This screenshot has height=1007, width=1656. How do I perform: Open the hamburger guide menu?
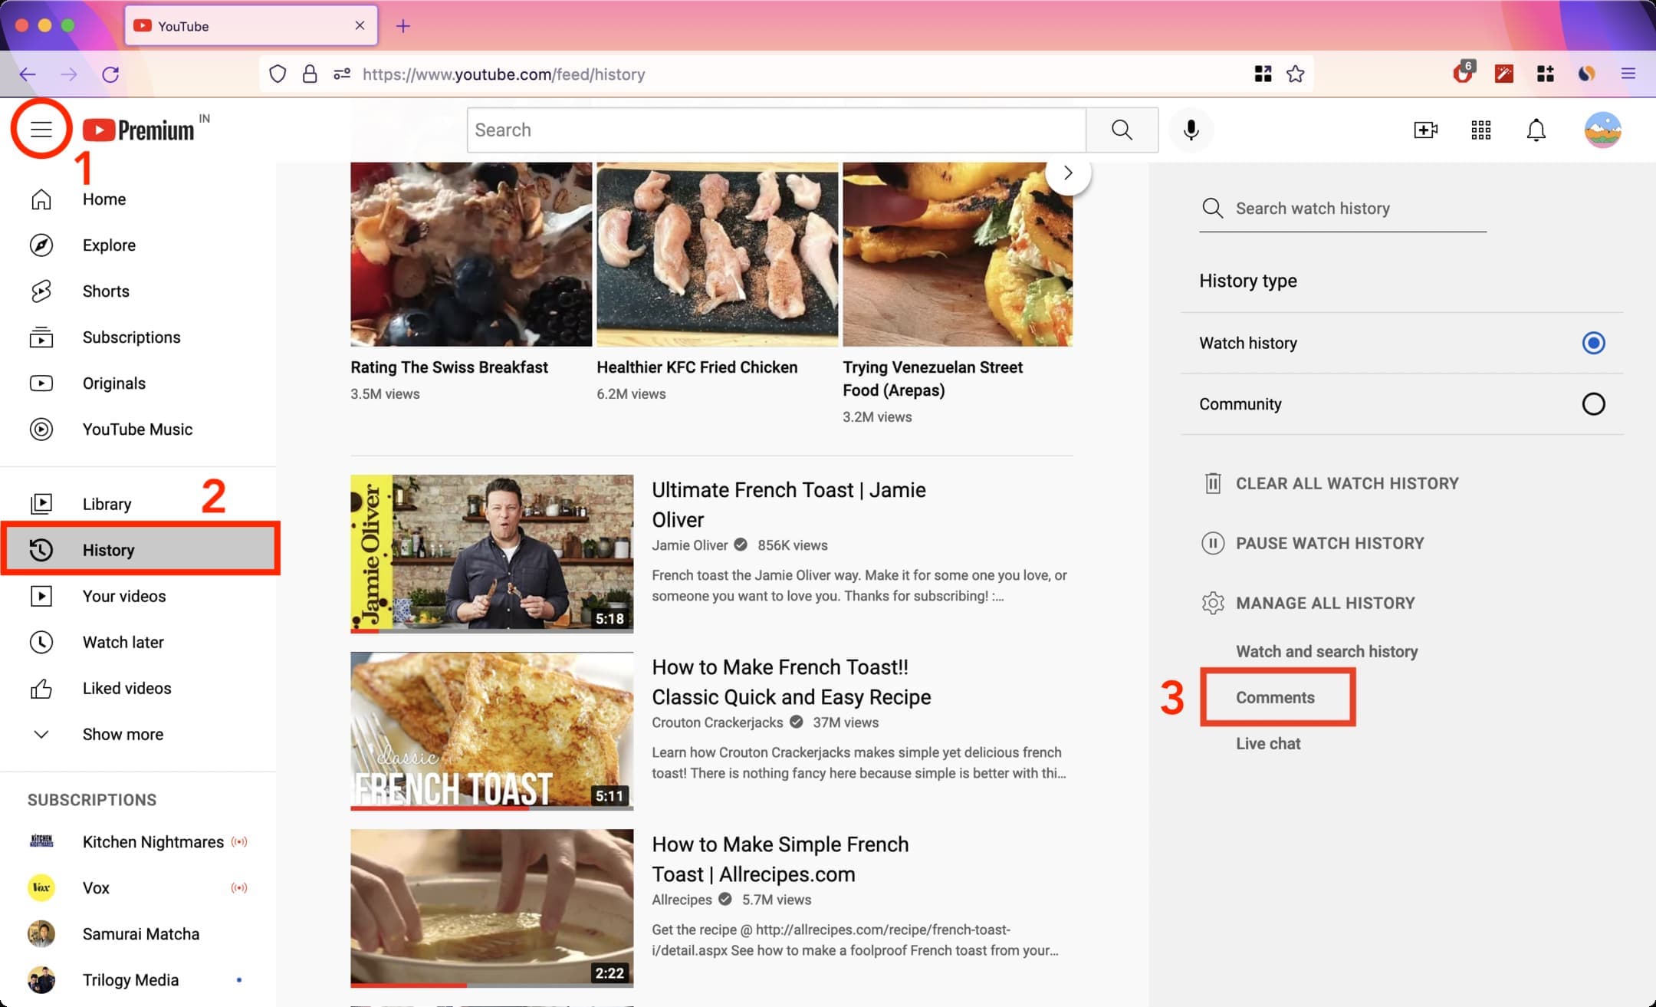pos(41,130)
